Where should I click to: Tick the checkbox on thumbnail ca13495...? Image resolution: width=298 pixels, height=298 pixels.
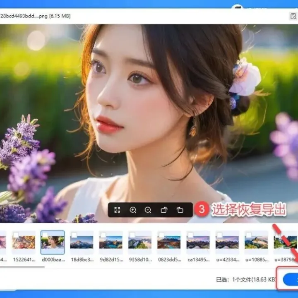click(191, 235)
